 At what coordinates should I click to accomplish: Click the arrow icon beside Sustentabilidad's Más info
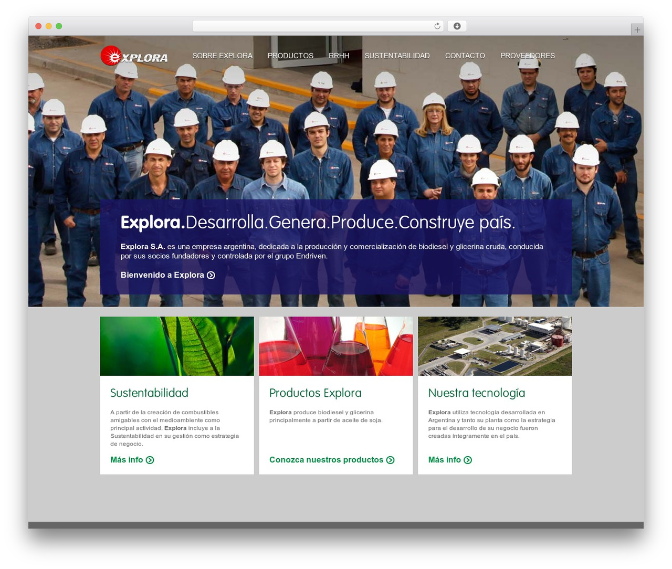(150, 460)
